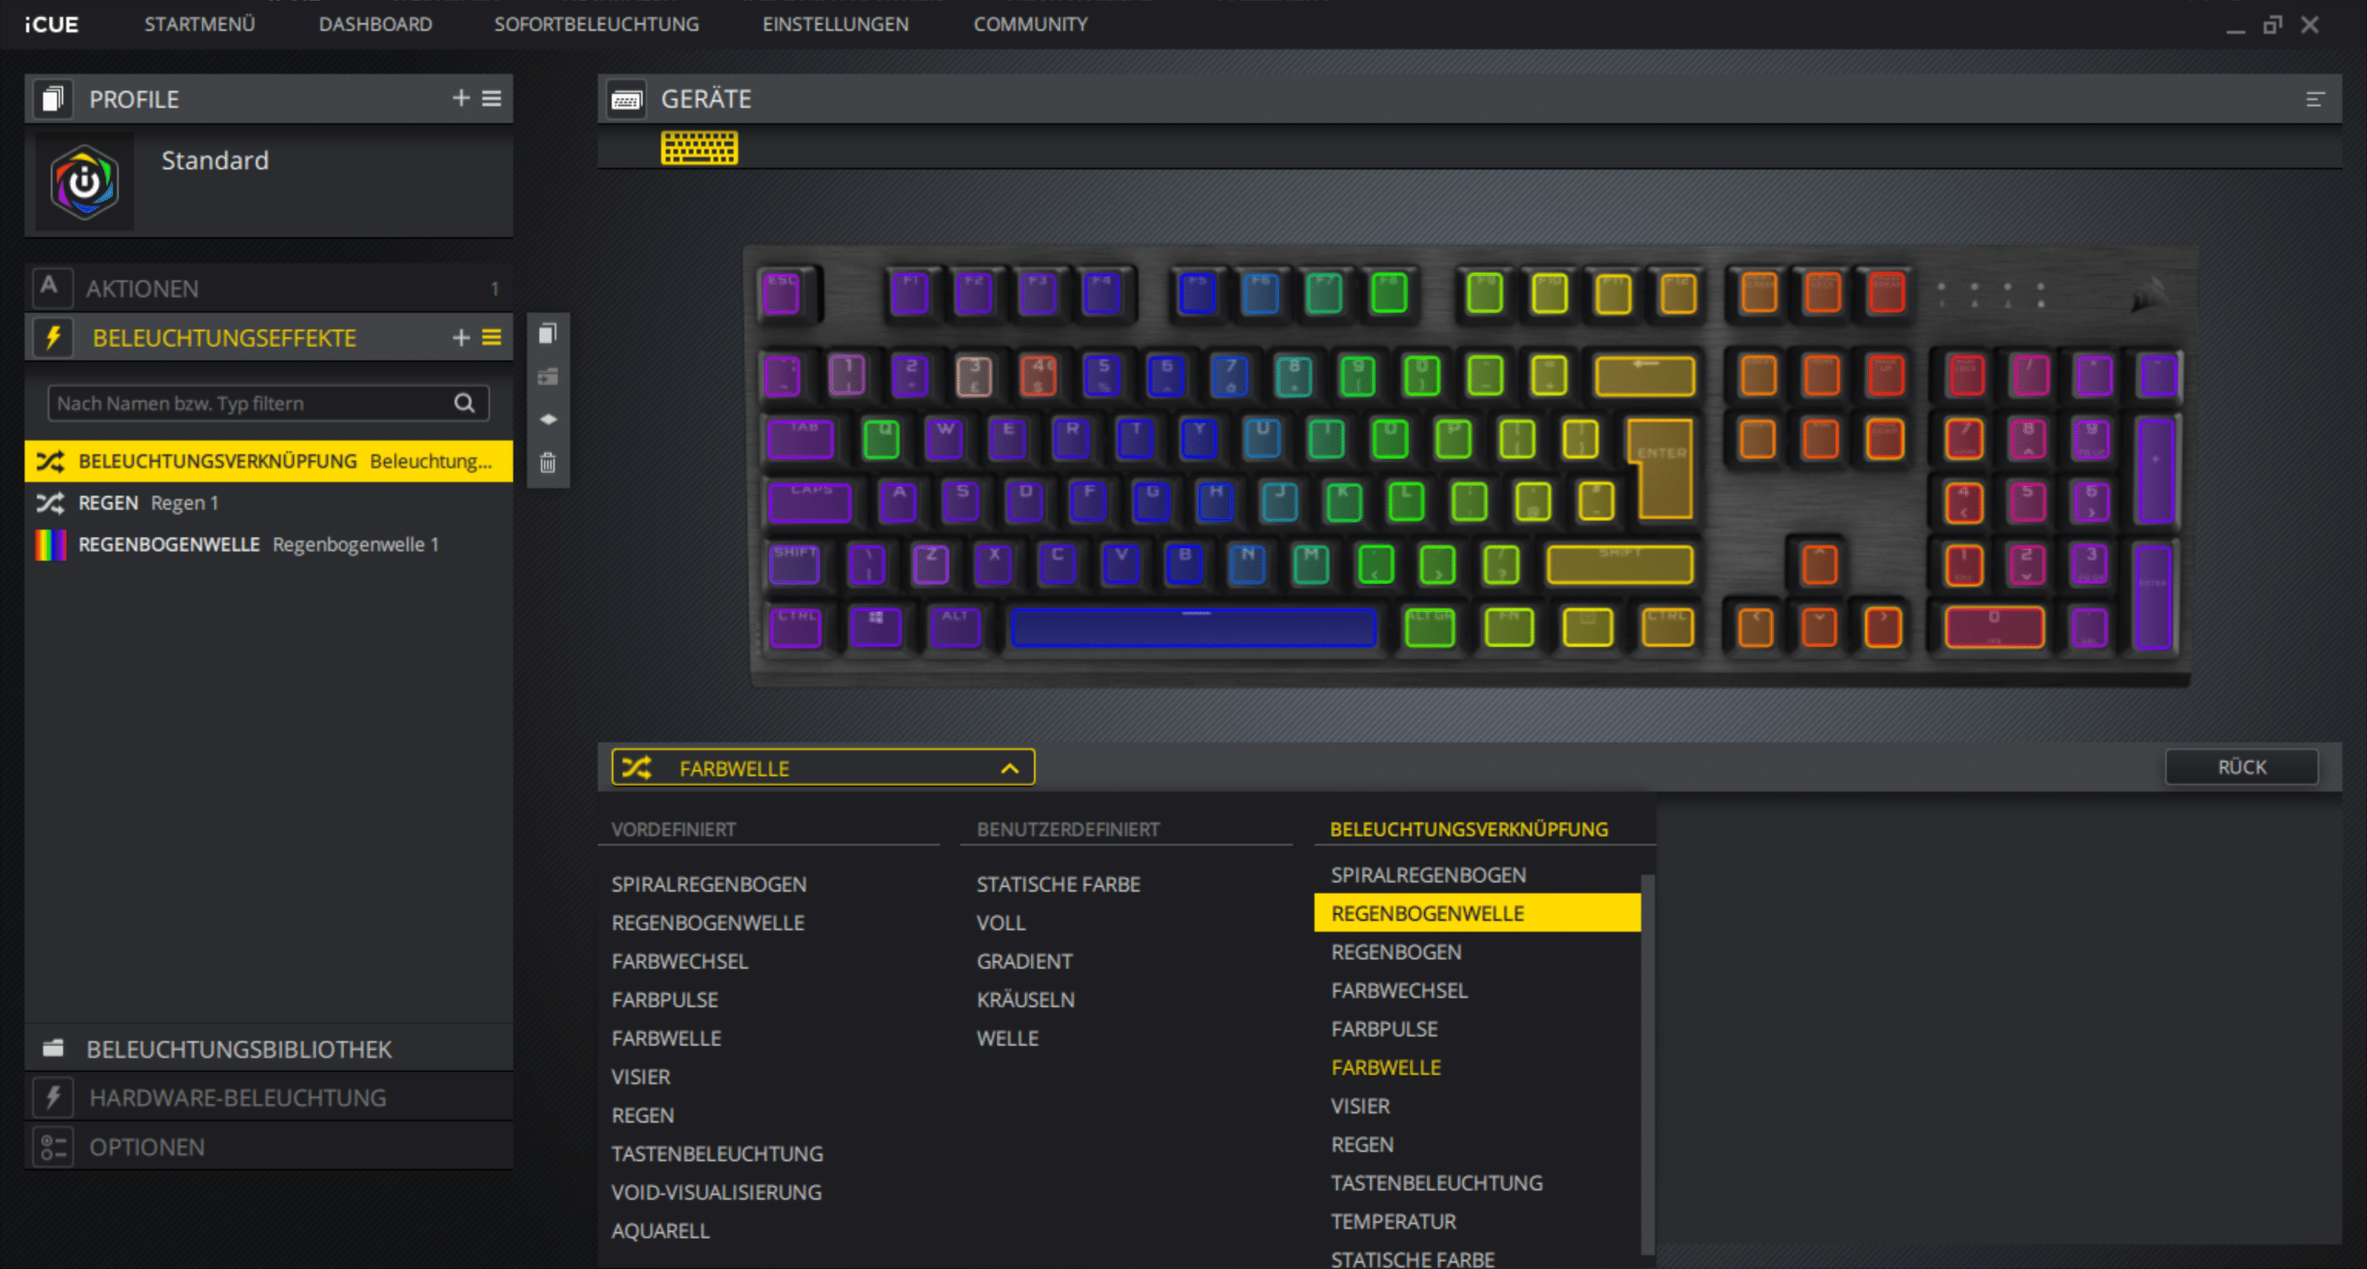Click the Standard profile icon

(x=84, y=182)
